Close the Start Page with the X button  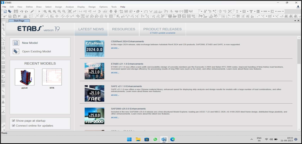click(299, 21)
